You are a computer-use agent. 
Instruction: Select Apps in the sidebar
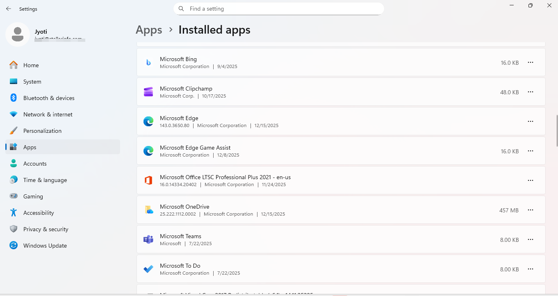click(30, 147)
